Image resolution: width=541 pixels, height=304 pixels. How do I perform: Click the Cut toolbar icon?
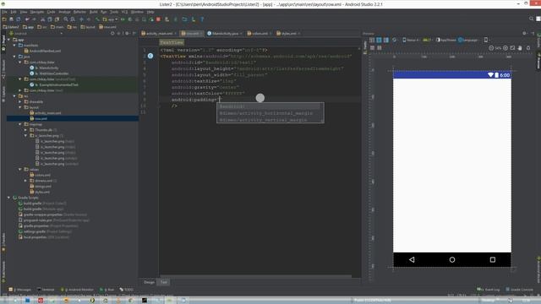[x=43, y=19]
